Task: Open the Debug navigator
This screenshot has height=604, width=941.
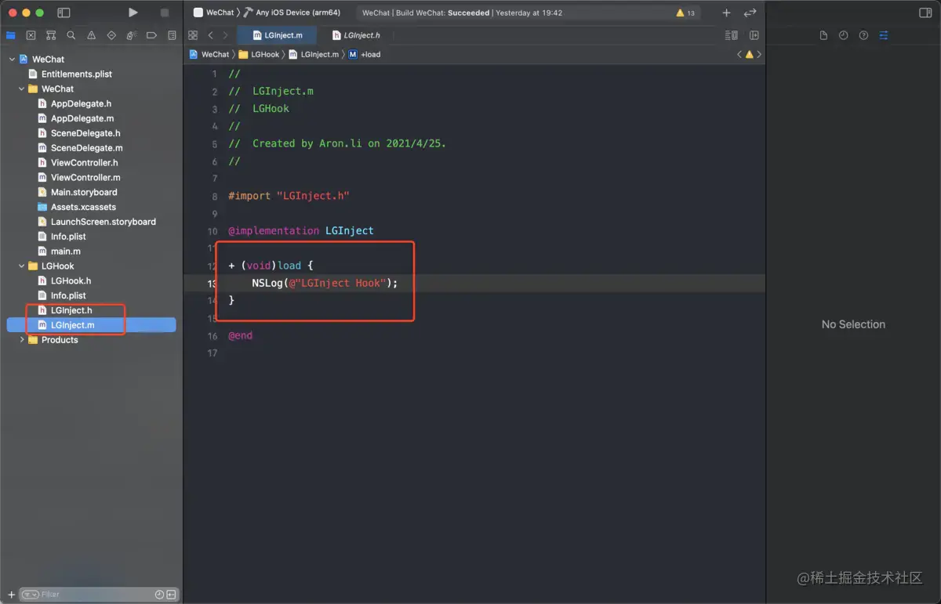Action: (x=132, y=35)
